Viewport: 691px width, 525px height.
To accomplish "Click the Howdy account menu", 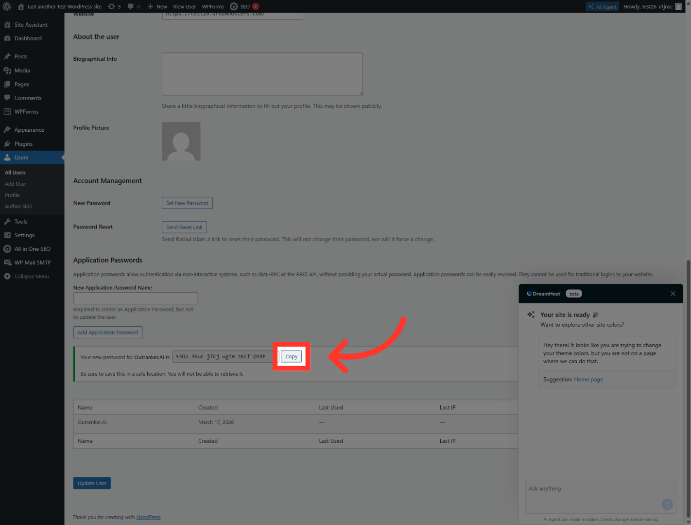I will 653,7.
